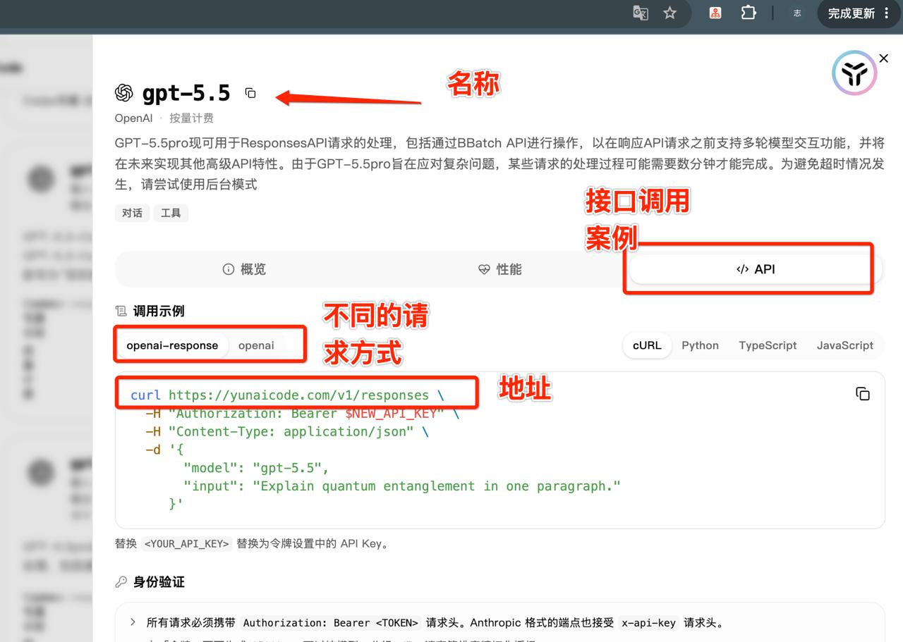The image size is (903, 642).
Task: Click the curl https://yunaicode.com/v1/responses line
Action: pyautogui.click(x=287, y=395)
